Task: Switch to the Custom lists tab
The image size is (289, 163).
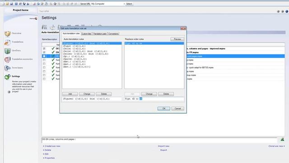Action: [x=86, y=34]
